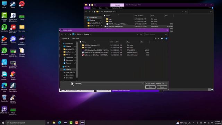Click the Windows taskbar search box
This screenshot has width=222, height=125.
[25, 123]
